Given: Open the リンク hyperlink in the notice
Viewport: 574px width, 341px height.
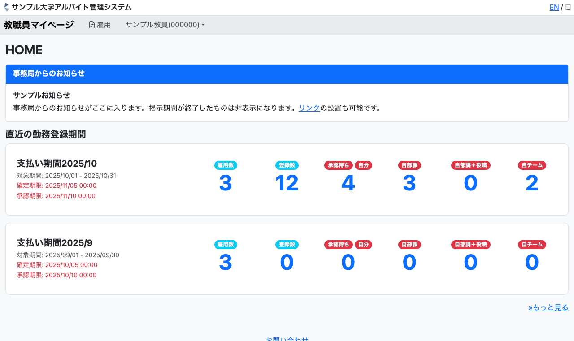Looking at the screenshot, I should click(x=309, y=108).
